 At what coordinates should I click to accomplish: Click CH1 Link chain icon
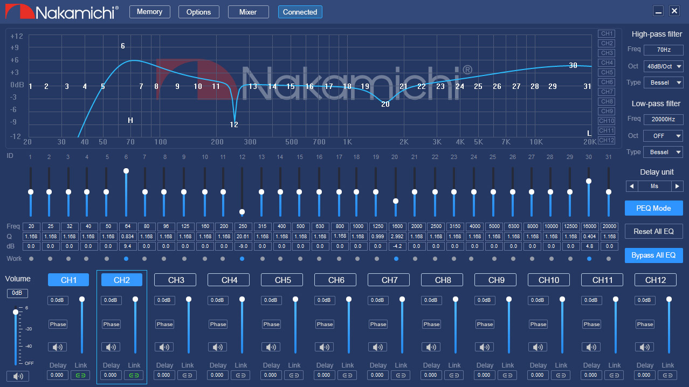(80, 375)
